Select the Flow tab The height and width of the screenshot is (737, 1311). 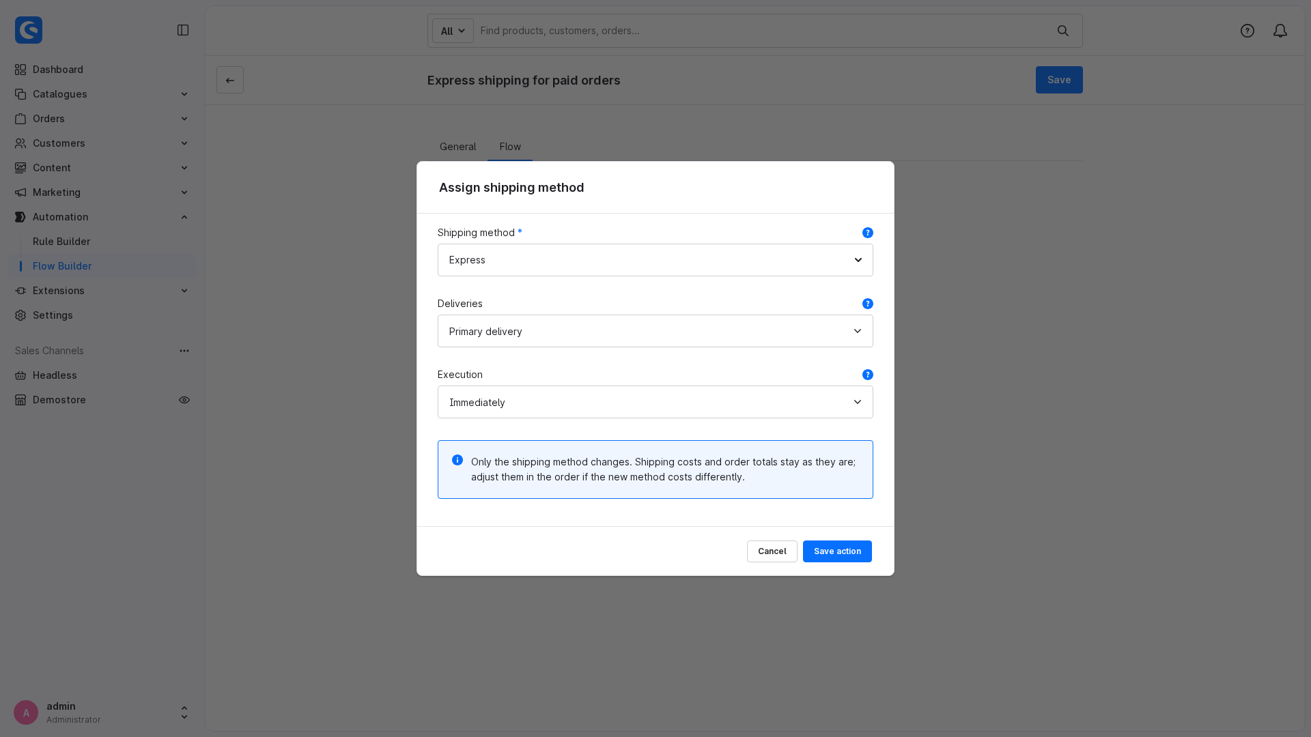(x=510, y=147)
